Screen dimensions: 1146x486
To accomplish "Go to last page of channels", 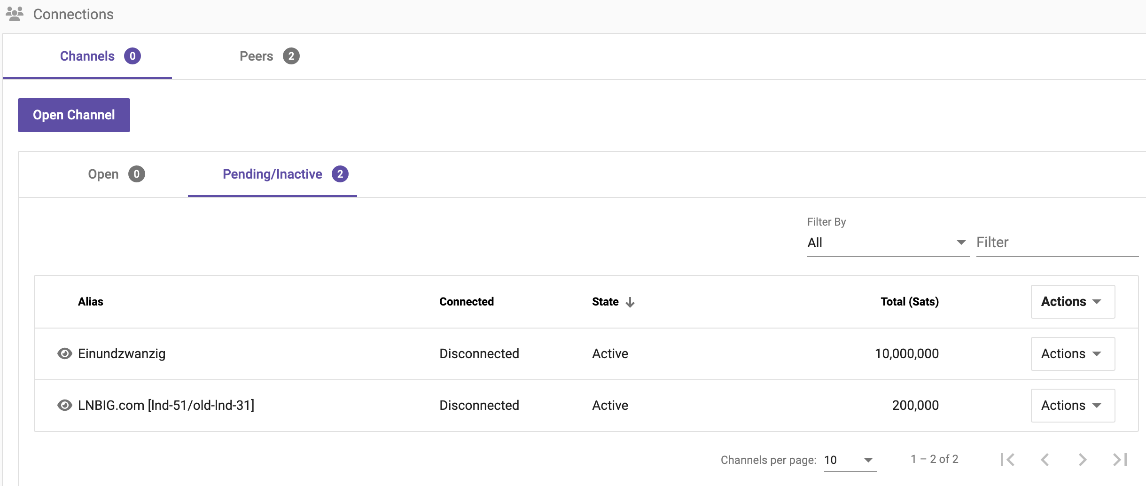I will (1120, 459).
